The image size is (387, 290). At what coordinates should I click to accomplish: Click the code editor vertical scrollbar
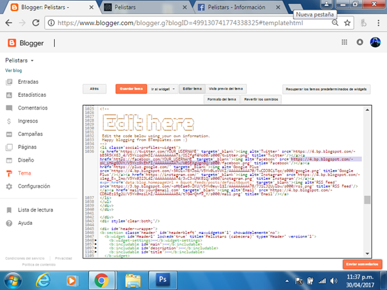pyautogui.click(x=368, y=180)
